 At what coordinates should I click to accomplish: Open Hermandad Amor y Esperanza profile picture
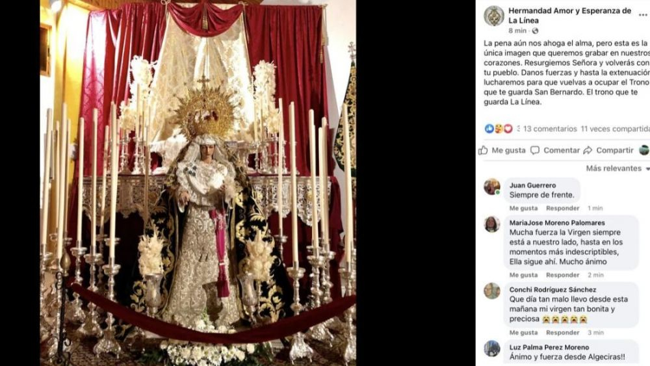pos(494,16)
